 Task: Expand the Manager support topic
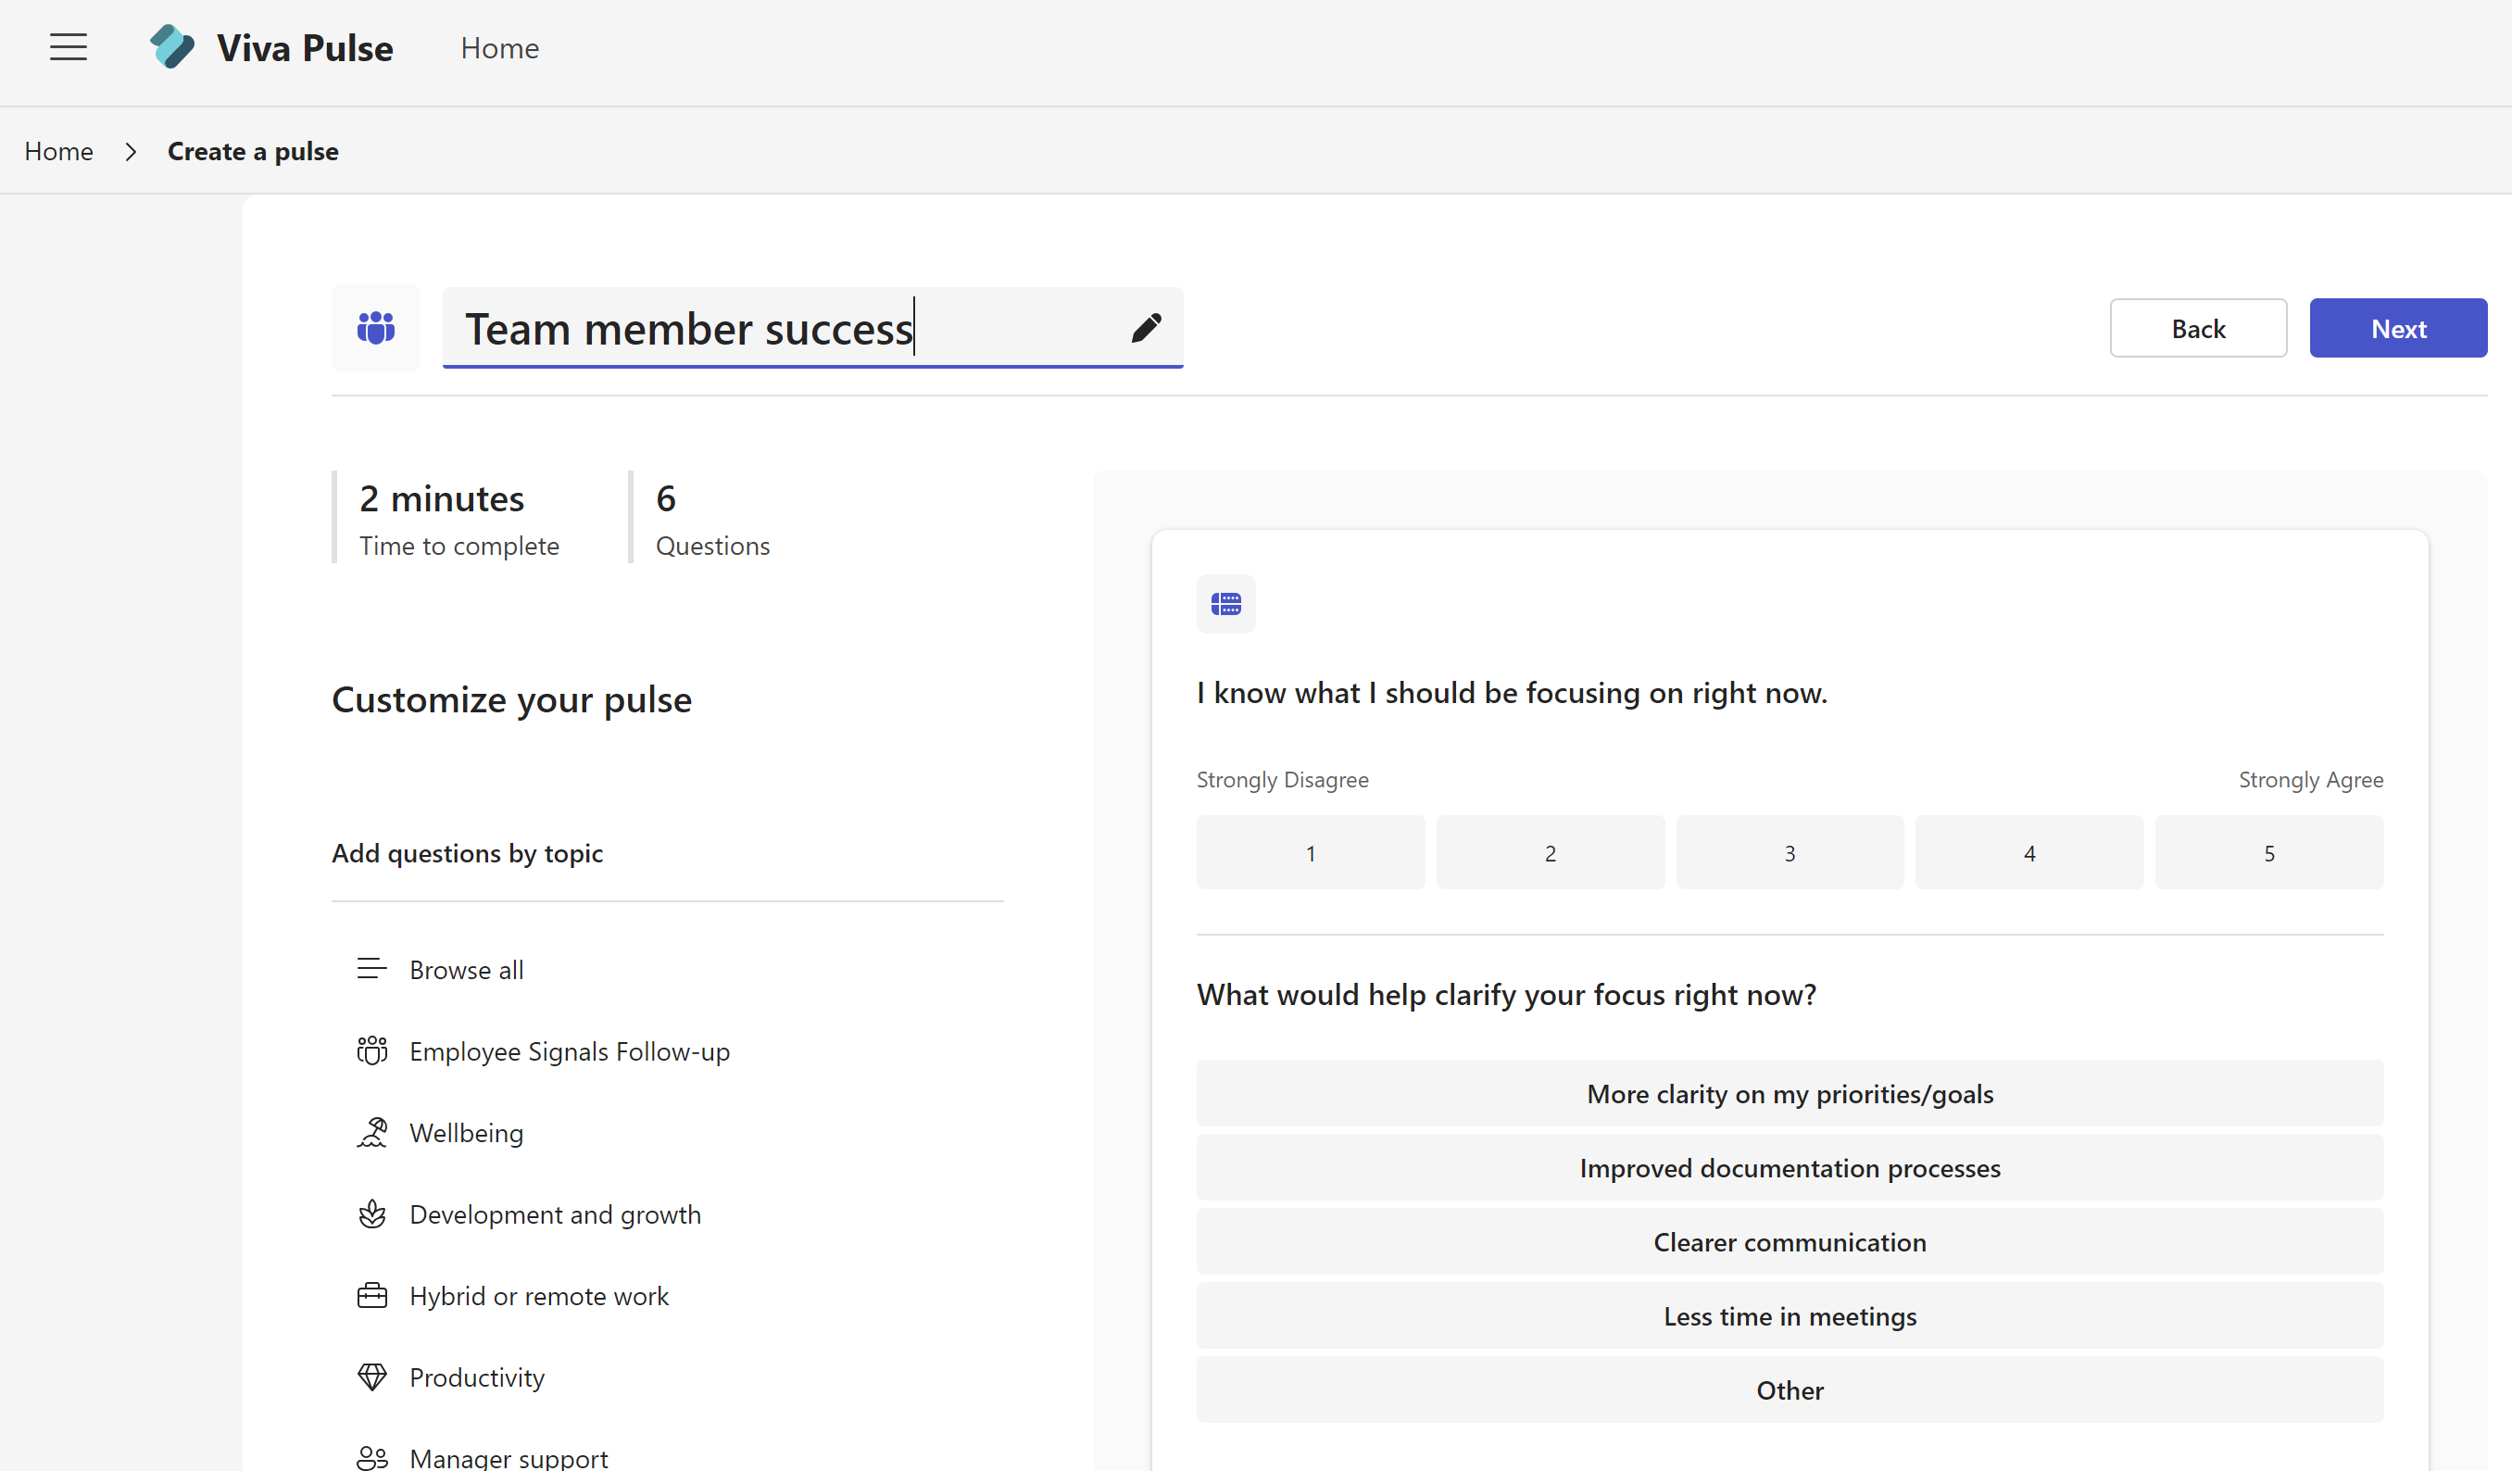pyautogui.click(x=508, y=1457)
